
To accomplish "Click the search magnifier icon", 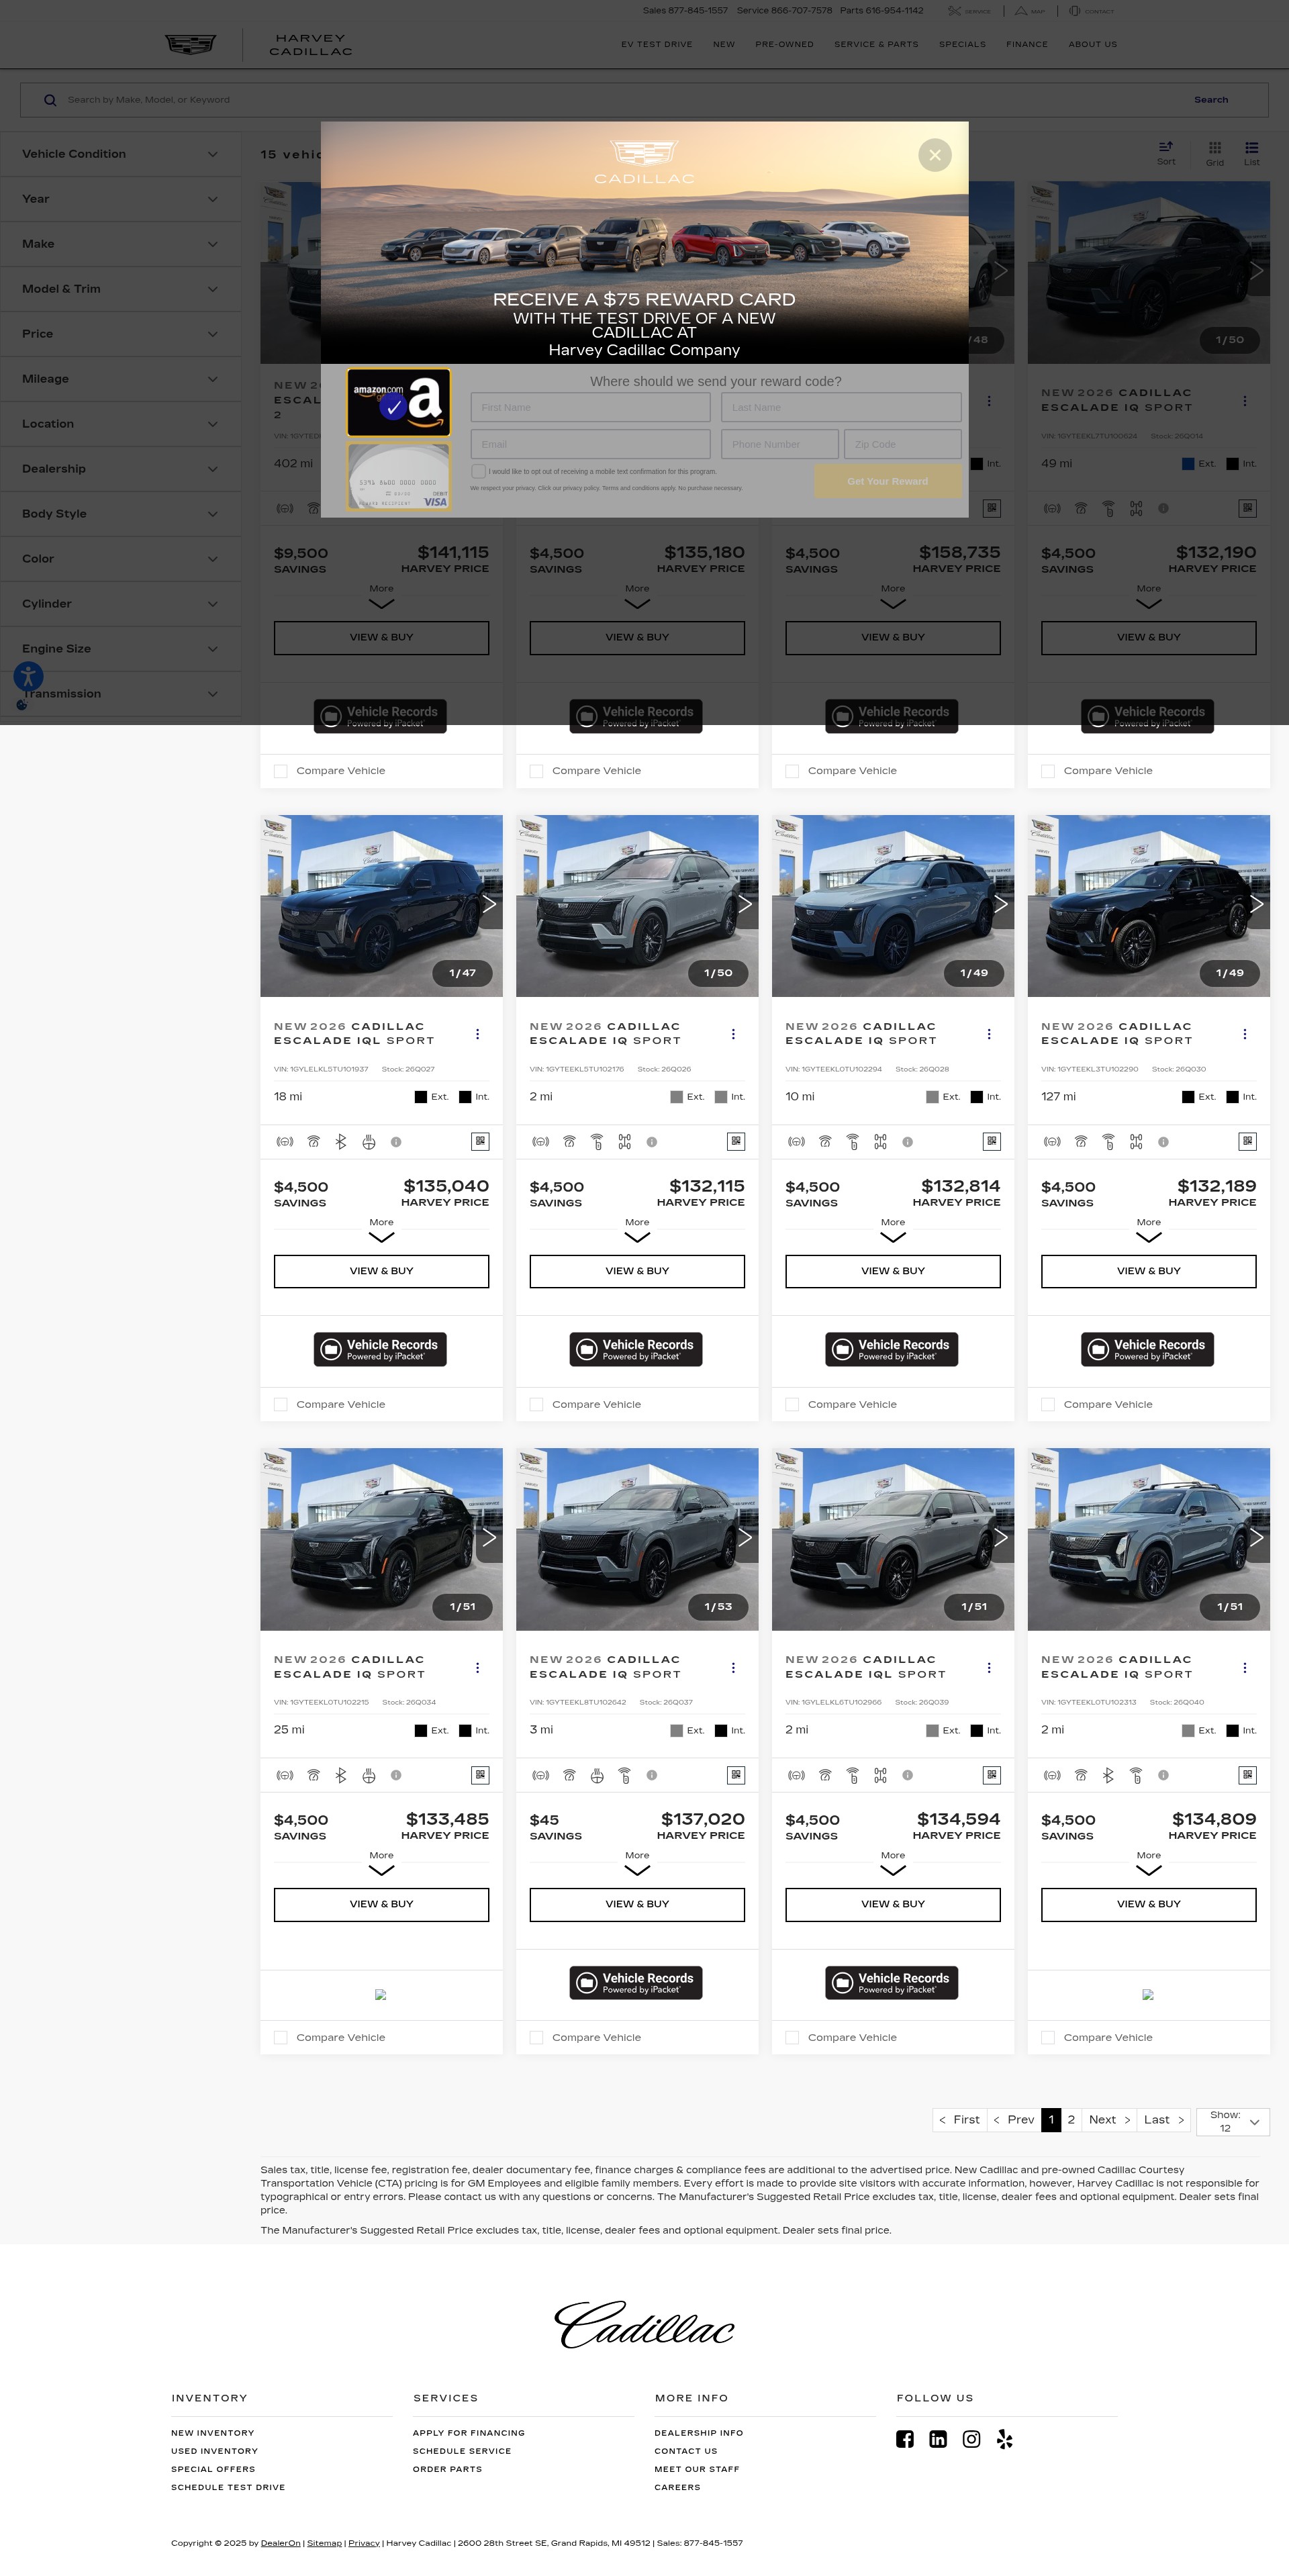I will 50,100.
